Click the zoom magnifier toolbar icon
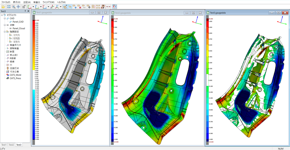290x150 pixels. point(13,7)
